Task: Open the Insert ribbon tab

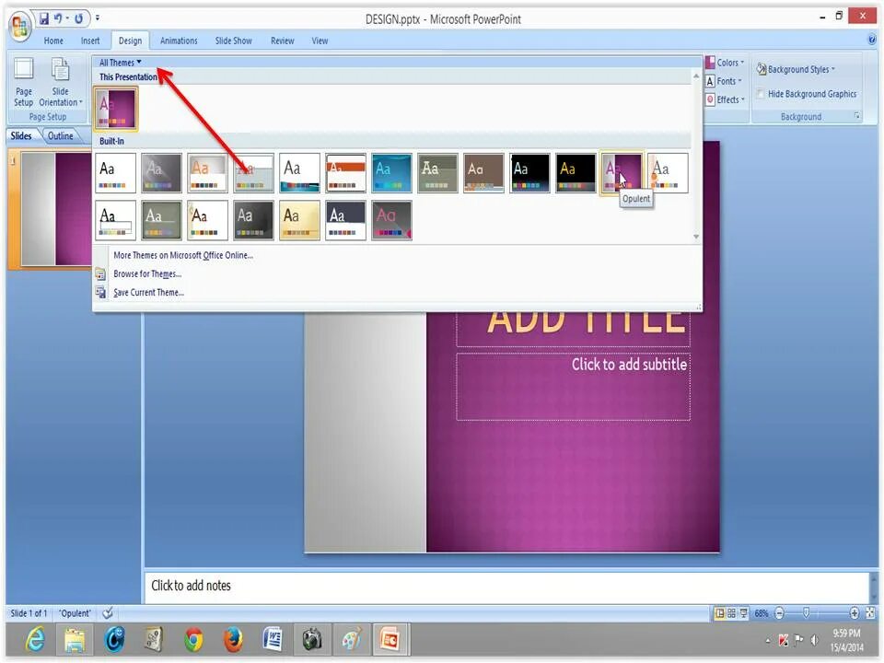Action: pyautogui.click(x=90, y=41)
